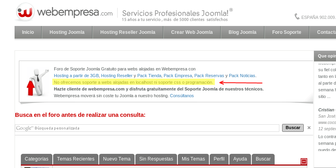Open the Pack Tienda link
The height and width of the screenshot is (168, 336).
tap(150, 76)
